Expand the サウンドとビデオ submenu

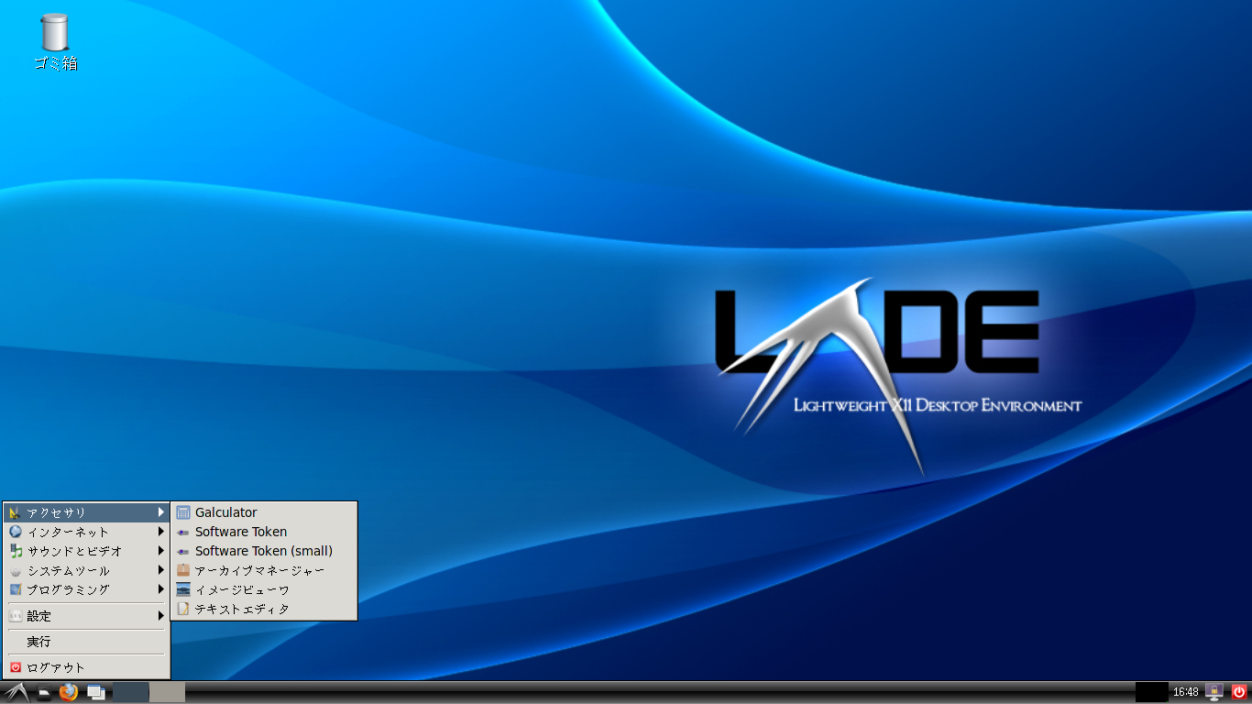coord(86,551)
